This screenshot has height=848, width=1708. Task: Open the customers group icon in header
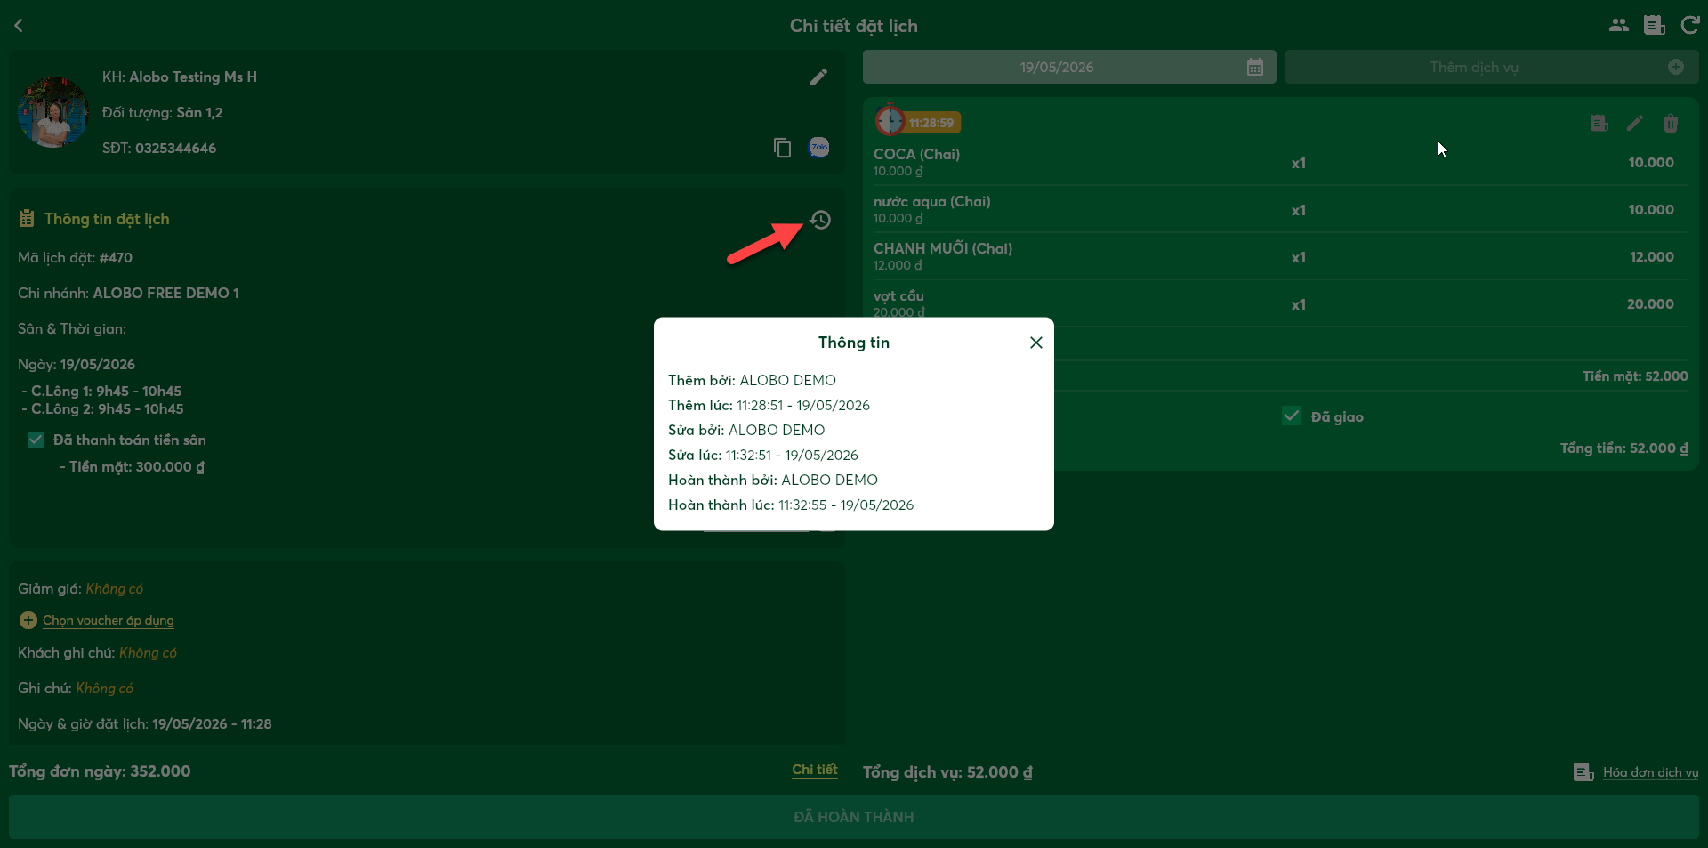[1619, 25]
